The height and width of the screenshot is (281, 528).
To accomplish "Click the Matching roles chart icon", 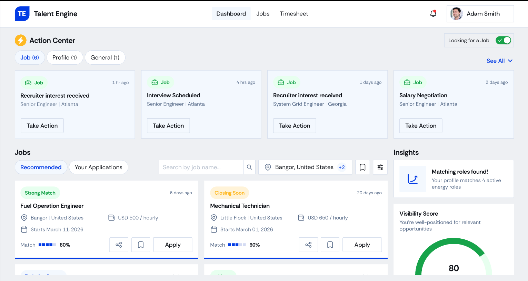I will click(413, 179).
